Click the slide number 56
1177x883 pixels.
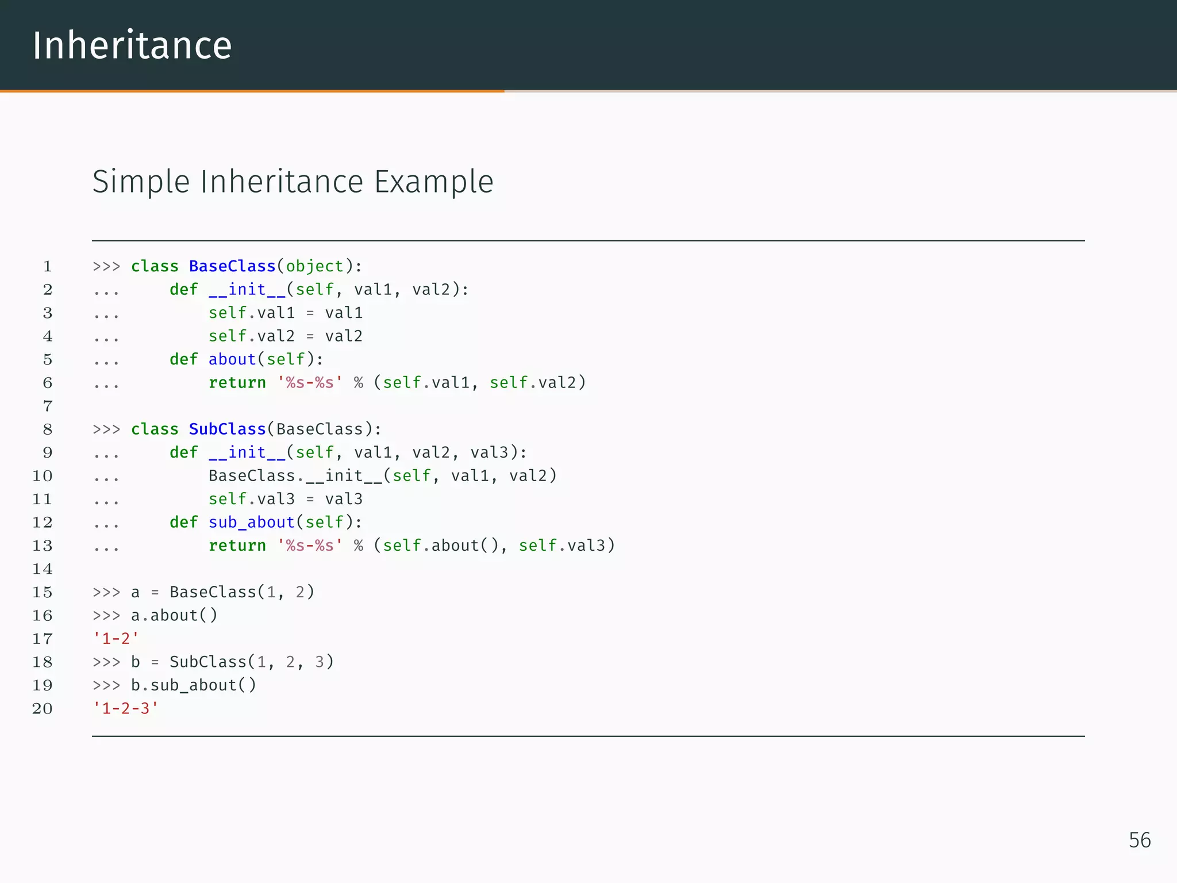tap(1140, 840)
